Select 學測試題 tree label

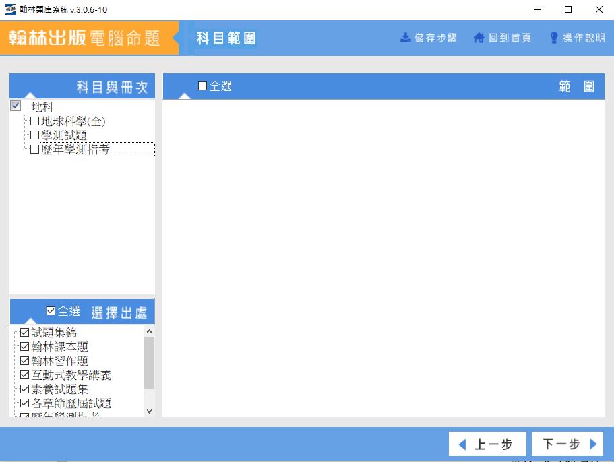click(x=64, y=135)
